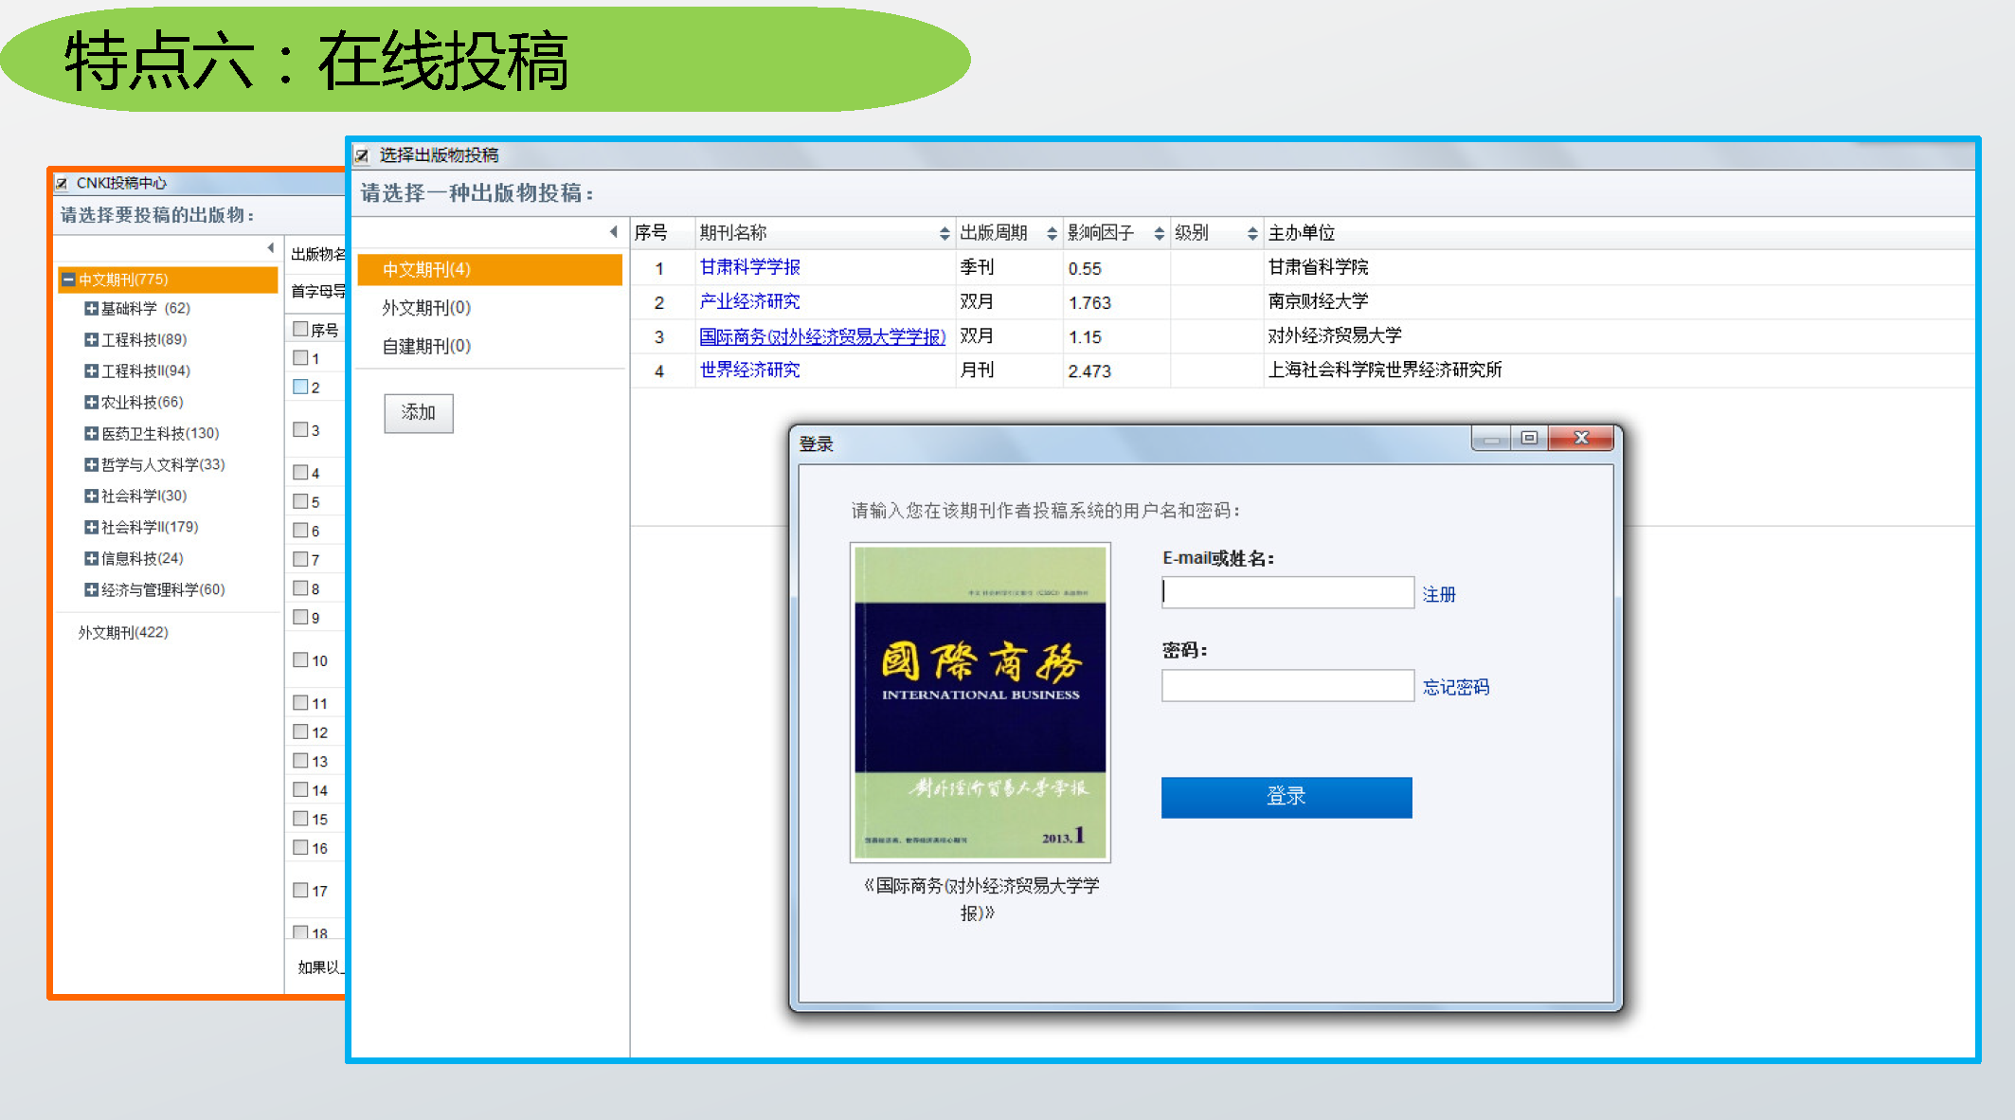This screenshot has width=2015, height=1120.
Task: Expand 信息科技(24) node
Action: click(x=91, y=558)
